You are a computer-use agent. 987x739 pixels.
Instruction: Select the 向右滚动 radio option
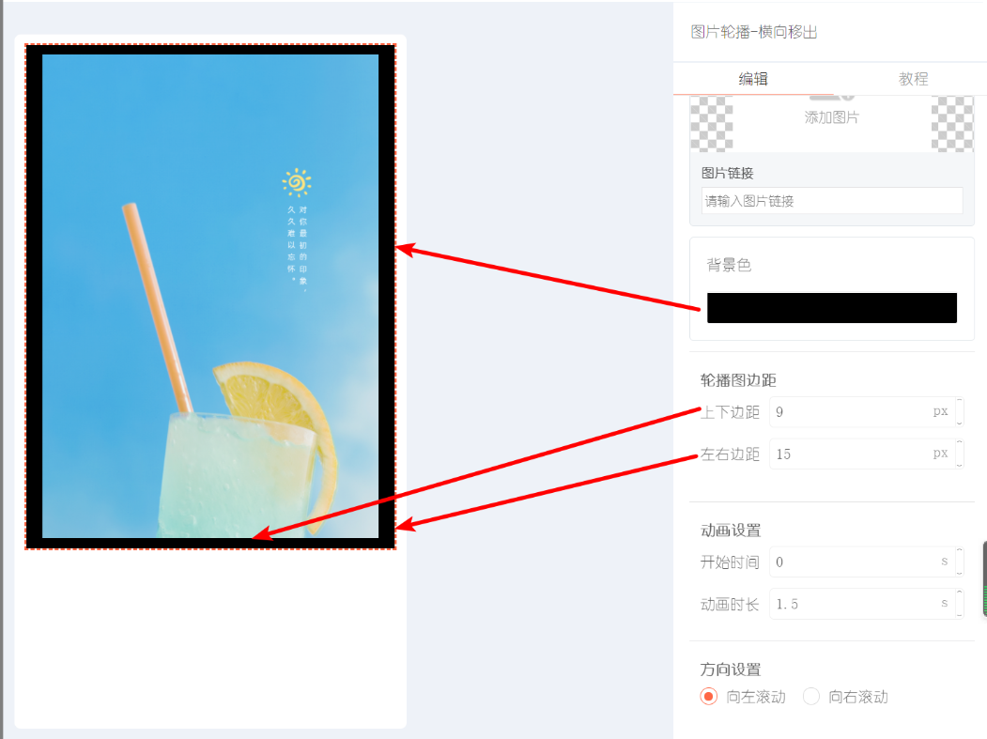coord(811,697)
